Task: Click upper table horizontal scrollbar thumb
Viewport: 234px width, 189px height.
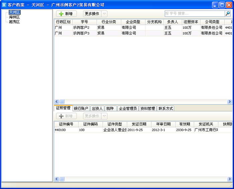Action: click(62, 102)
